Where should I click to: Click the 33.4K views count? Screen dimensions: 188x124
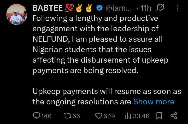[x=141, y=116]
